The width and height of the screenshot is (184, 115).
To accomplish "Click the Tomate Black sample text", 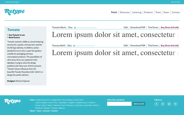I will pos(116,35).
